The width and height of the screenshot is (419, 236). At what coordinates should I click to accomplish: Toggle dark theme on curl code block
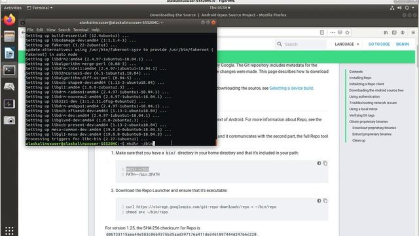coord(319,201)
